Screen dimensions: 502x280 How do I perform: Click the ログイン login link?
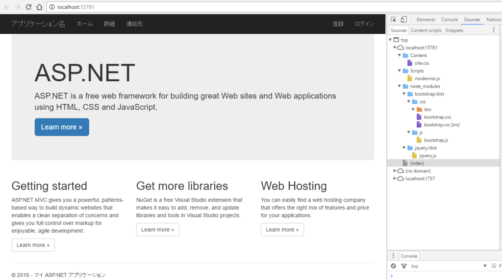(x=364, y=24)
